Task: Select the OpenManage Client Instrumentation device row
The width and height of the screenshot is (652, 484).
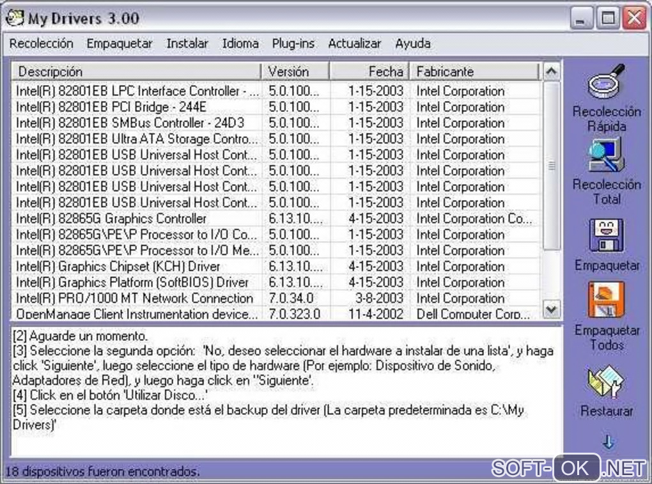Action: [x=277, y=313]
